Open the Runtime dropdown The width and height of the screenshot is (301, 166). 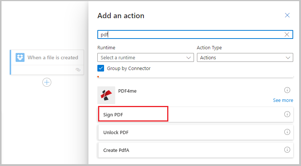point(145,57)
